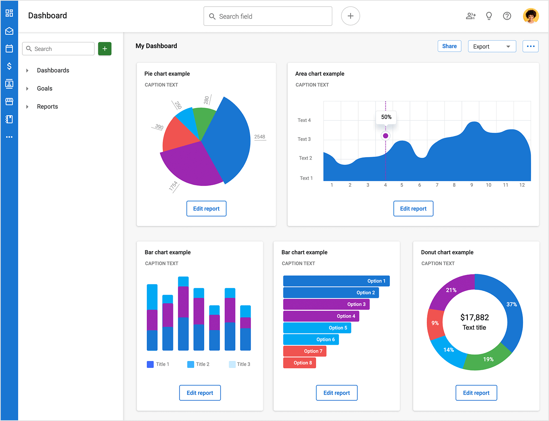Select Dashboards in the navigation tree
This screenshot has height=421, width=549.
pos(53,70)
